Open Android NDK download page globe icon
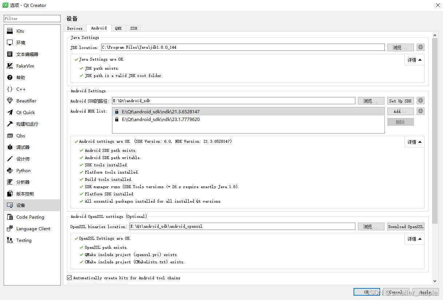Viewport: 443px width, 300px height. (420, 111)
